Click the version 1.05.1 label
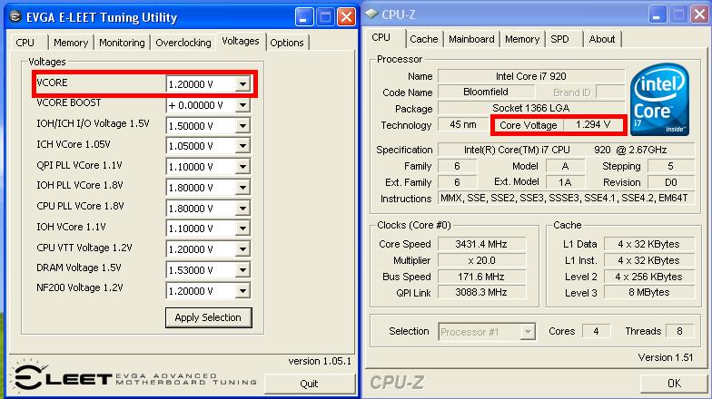 coord(320,361)
